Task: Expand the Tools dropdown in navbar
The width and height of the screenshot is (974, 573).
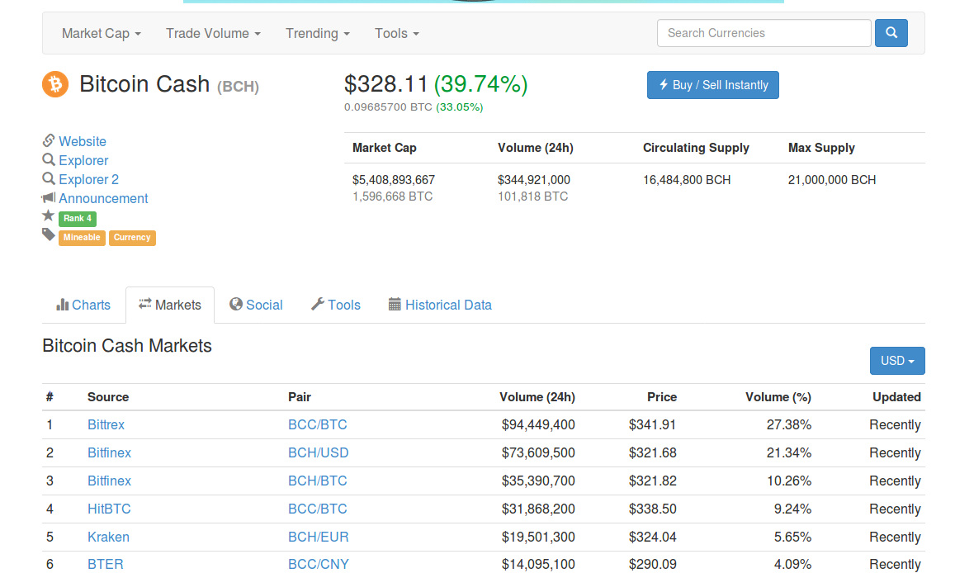Action: 397,34
